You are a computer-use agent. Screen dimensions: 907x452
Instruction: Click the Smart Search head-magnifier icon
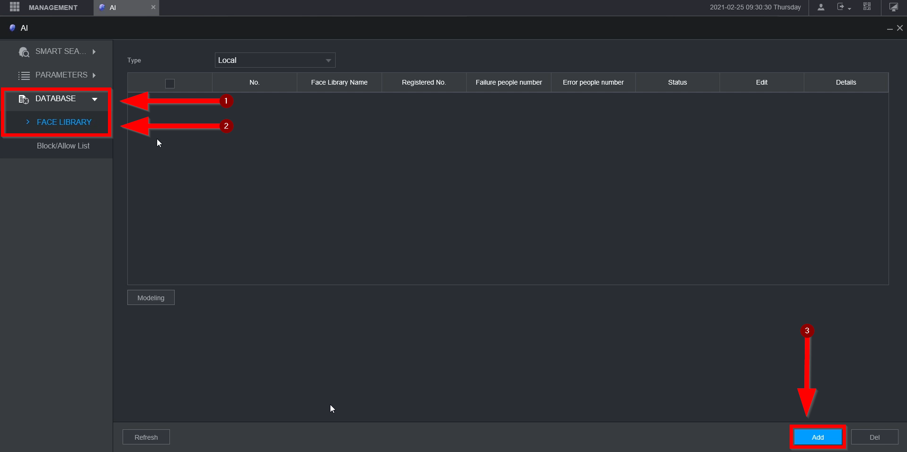pos(24,52)
